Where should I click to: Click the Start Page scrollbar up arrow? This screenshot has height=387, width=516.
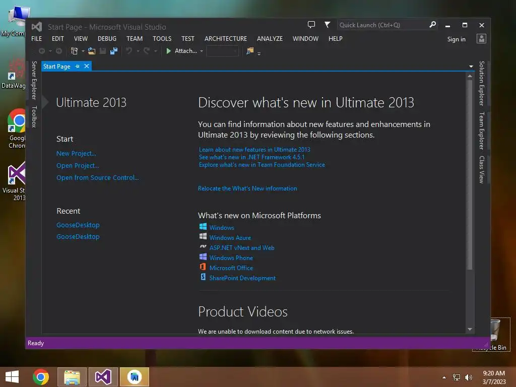point(470,76)
